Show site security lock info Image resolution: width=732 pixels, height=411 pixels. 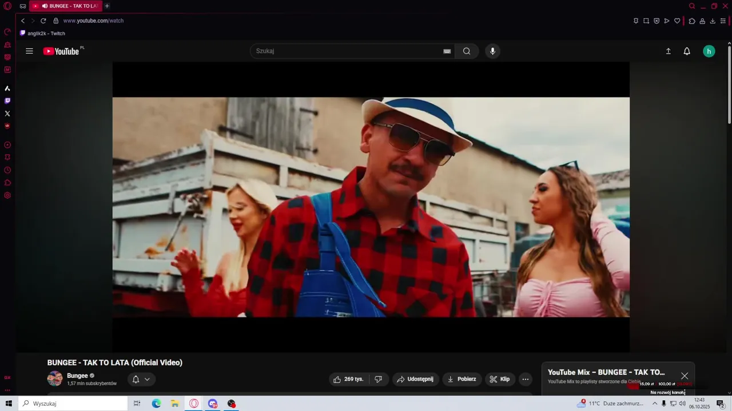[x=56, y=21]
